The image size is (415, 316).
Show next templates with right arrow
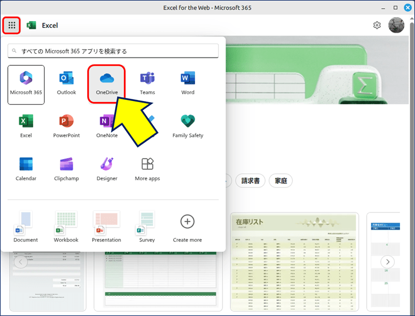pyautogui.click(x=388, y=262)
